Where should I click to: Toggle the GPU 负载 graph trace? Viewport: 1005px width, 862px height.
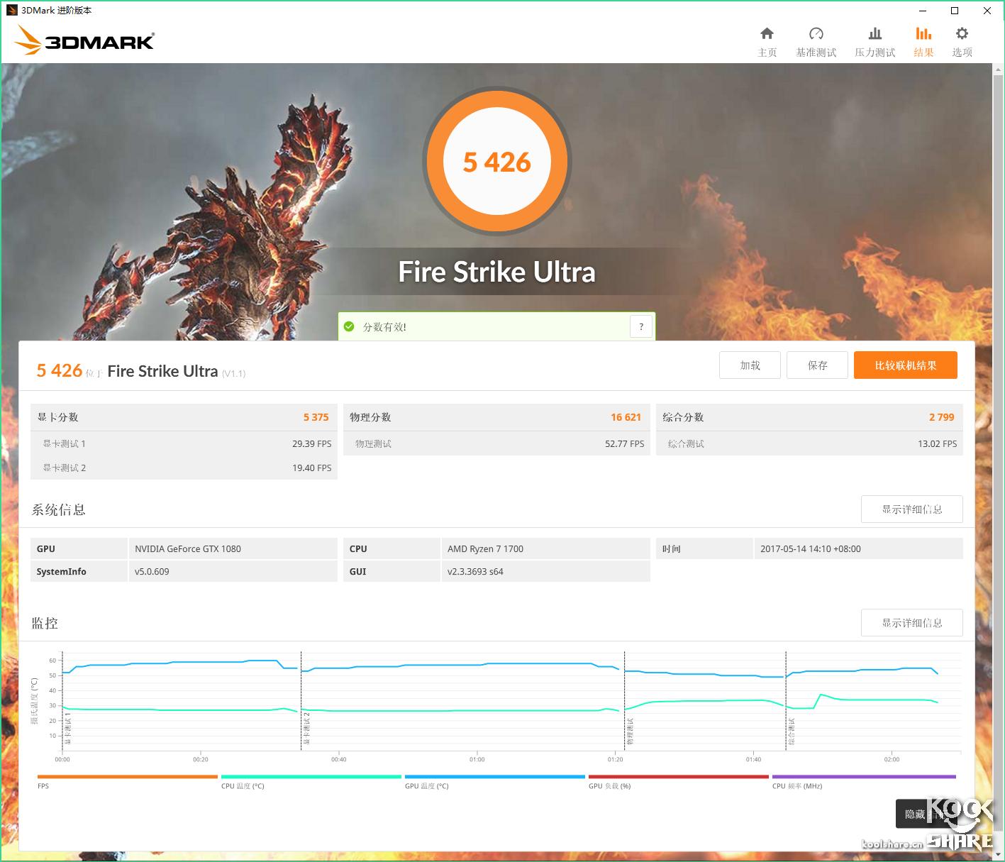pos(678,777)
